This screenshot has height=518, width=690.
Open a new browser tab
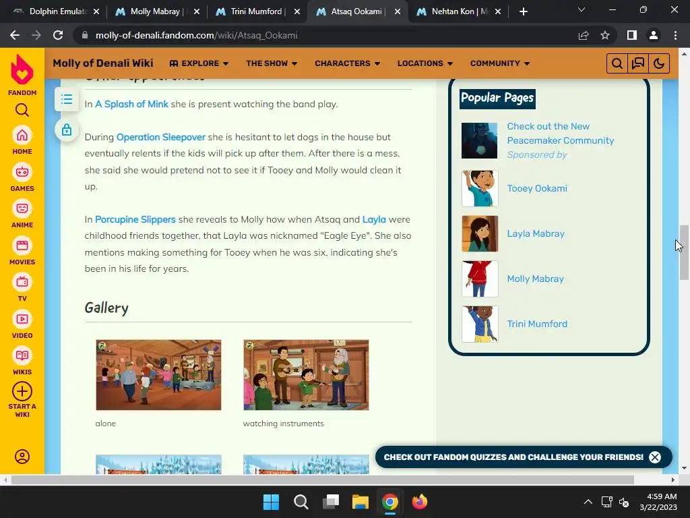point(523,11)
